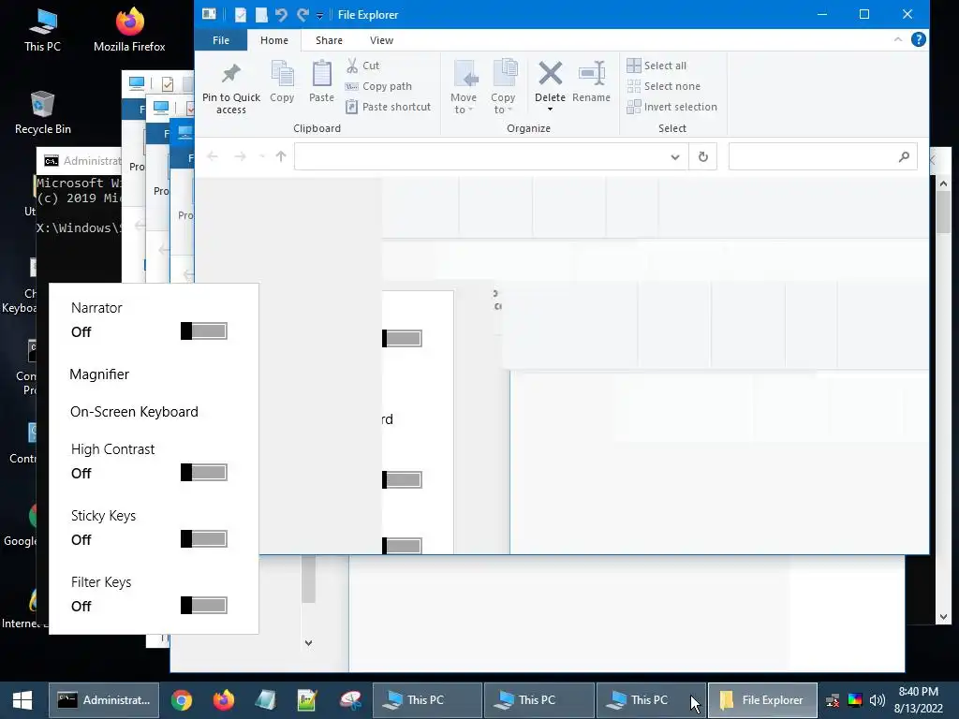Open the 8:40 PM clock and date

click(x=918, y=700)
